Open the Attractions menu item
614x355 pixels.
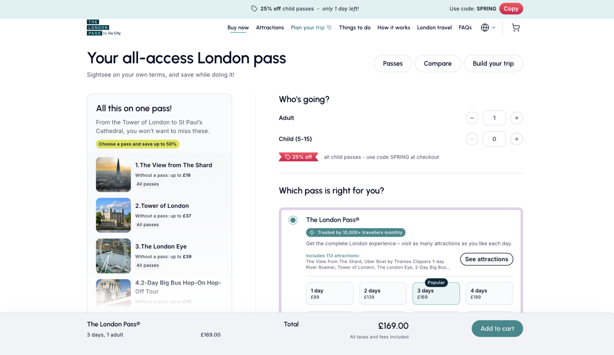click(x=270, y=27)
